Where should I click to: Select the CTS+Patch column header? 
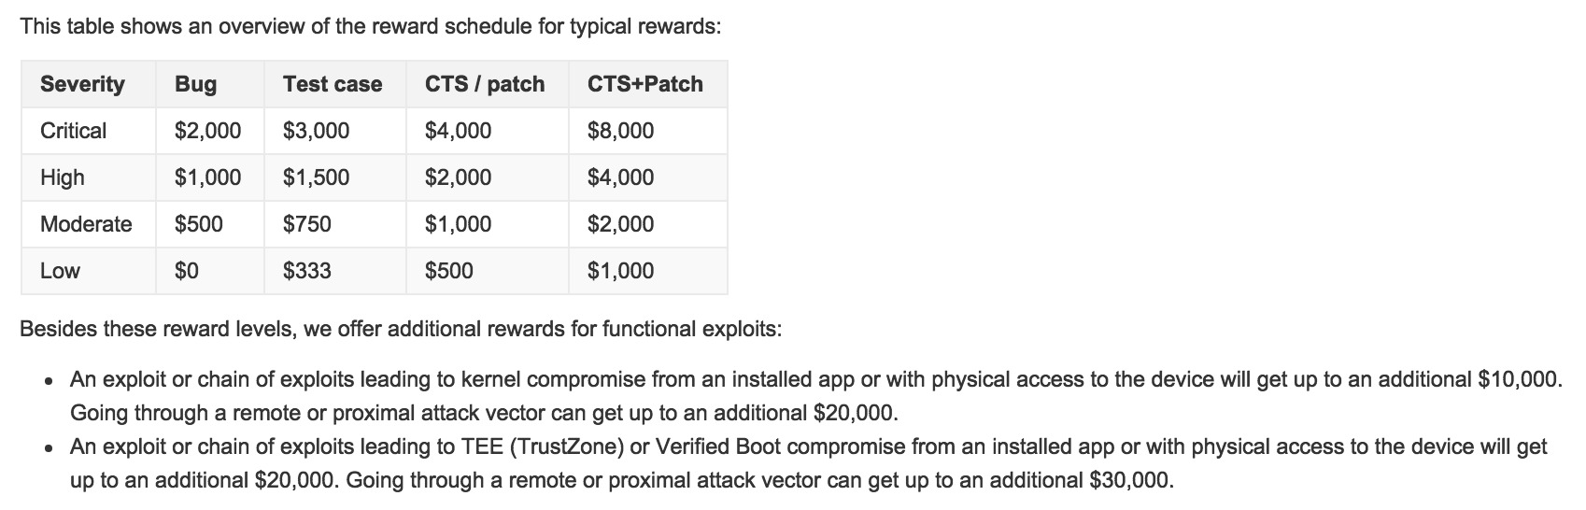click(x=644, y=84)
